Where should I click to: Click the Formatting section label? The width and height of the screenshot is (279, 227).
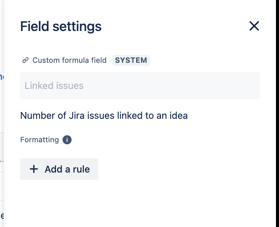(39, 140)
